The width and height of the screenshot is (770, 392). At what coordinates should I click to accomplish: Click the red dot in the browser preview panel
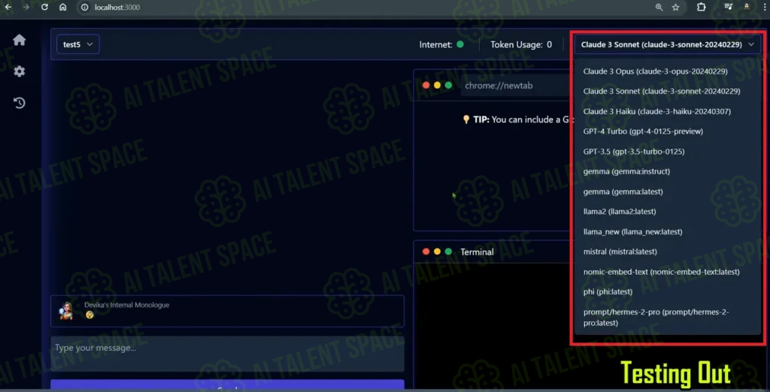(426, 86)
